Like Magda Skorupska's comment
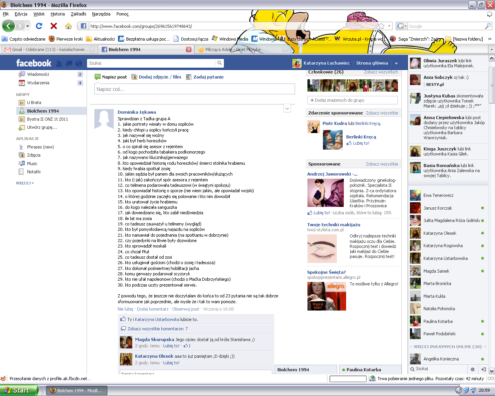495x396 pixels. tap(171, 346)
